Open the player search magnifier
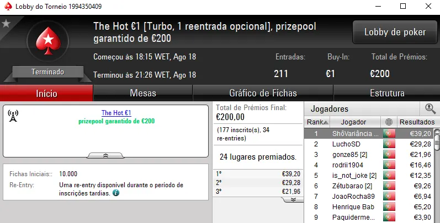 (430, 108)
